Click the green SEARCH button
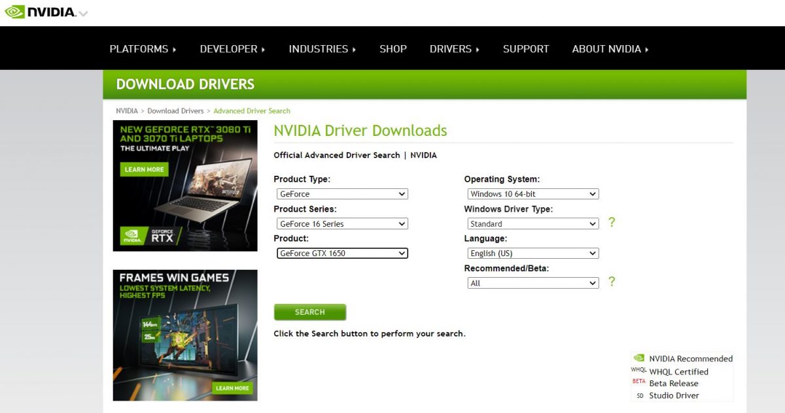Image resolution: width=785 pixels, height=413 pixels. pyautogui.click(x=310, y=312)
